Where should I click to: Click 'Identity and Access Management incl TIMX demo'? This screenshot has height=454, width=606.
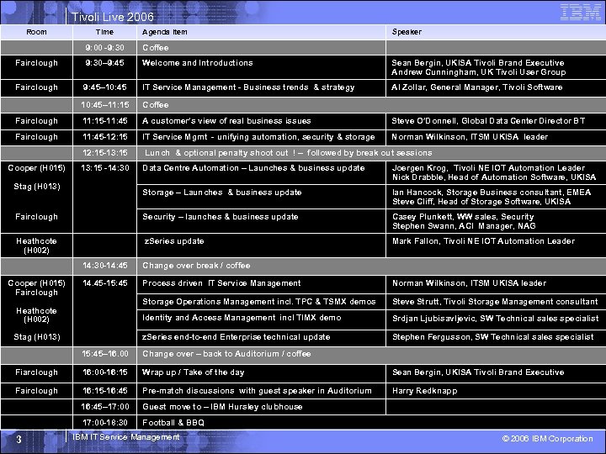242,318
